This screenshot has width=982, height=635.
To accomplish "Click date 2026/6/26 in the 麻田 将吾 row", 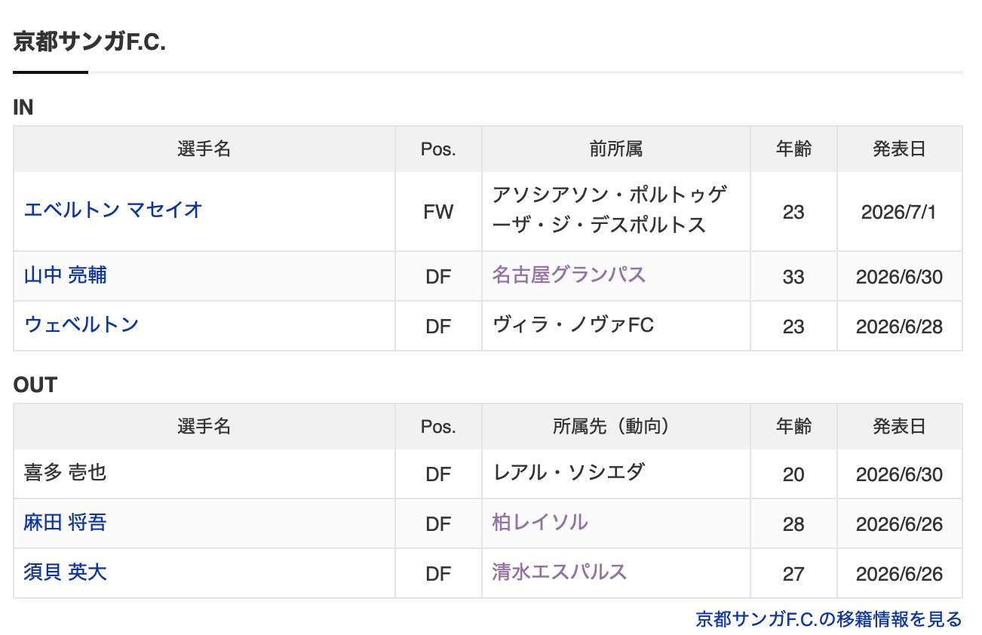I will pos(899,524).
